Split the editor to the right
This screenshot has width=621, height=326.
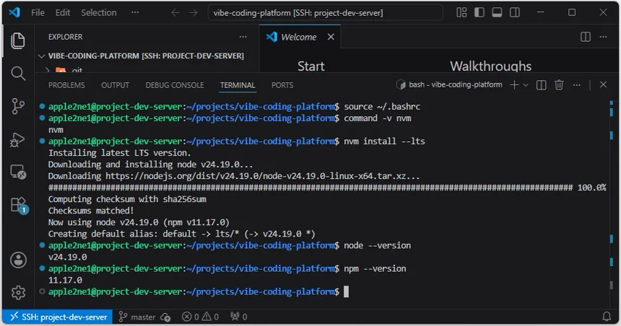(586, 37)
